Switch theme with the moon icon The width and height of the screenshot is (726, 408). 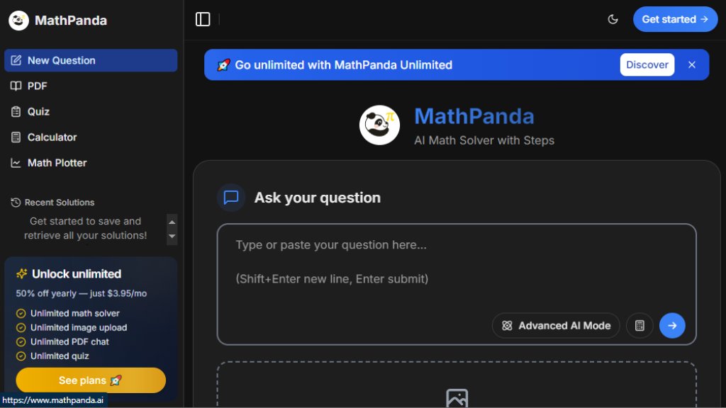[613, 19]
